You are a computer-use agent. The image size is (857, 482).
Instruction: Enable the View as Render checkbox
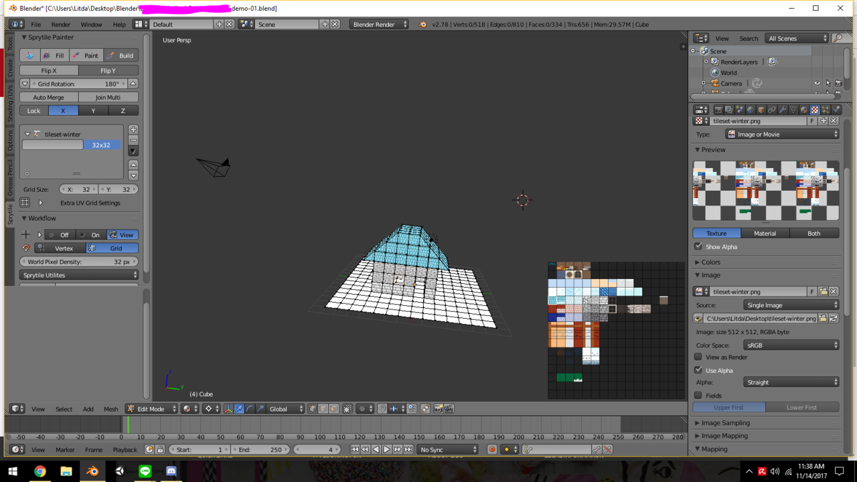coord(698,357)
